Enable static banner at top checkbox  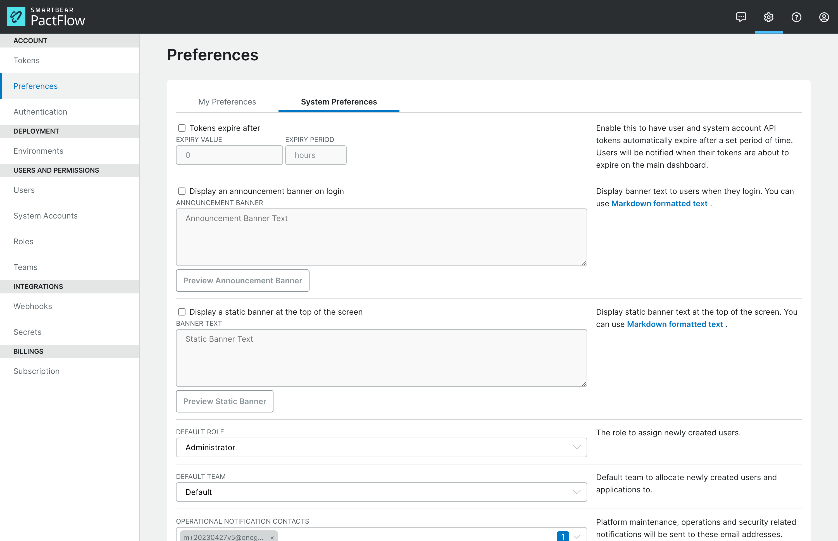(x=182, y=312)
